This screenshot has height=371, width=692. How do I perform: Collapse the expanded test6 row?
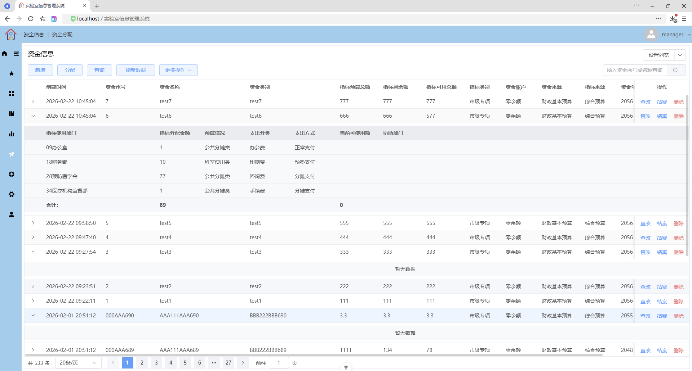pyautogui.click(x=33, y=116)
